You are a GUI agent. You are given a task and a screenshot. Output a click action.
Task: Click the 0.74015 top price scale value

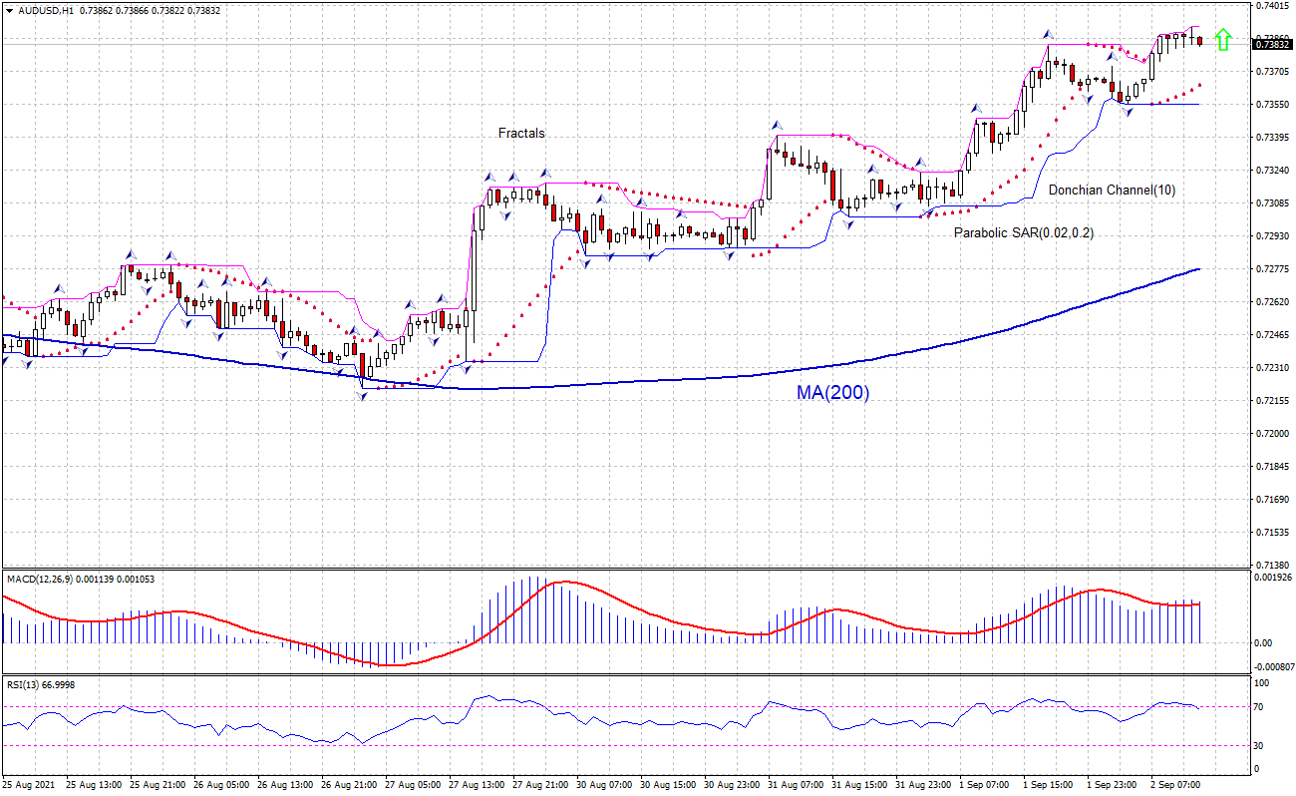pos(1272,6)
